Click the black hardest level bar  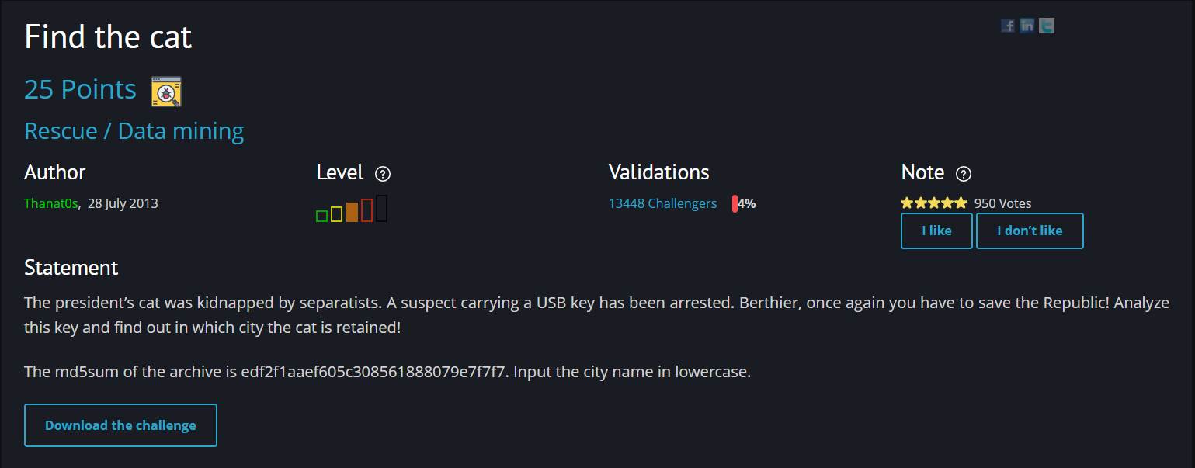point(381,209)
